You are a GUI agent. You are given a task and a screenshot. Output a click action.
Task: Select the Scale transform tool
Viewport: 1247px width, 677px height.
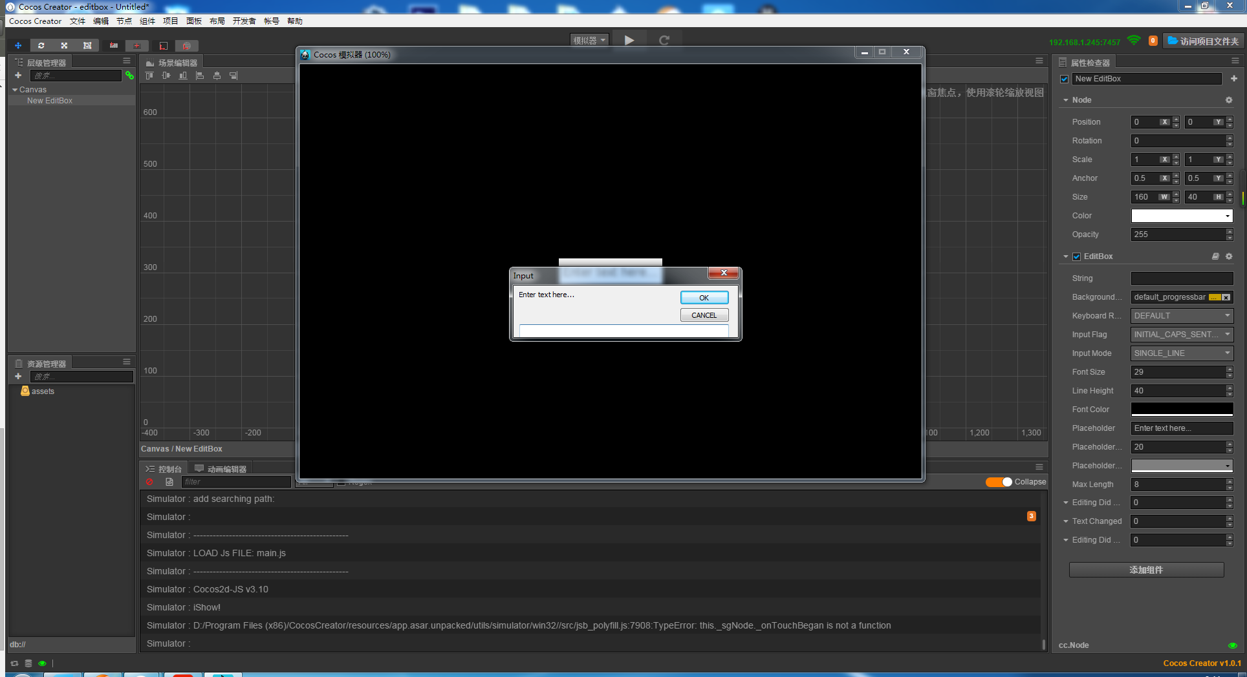(x=64, y=45)
